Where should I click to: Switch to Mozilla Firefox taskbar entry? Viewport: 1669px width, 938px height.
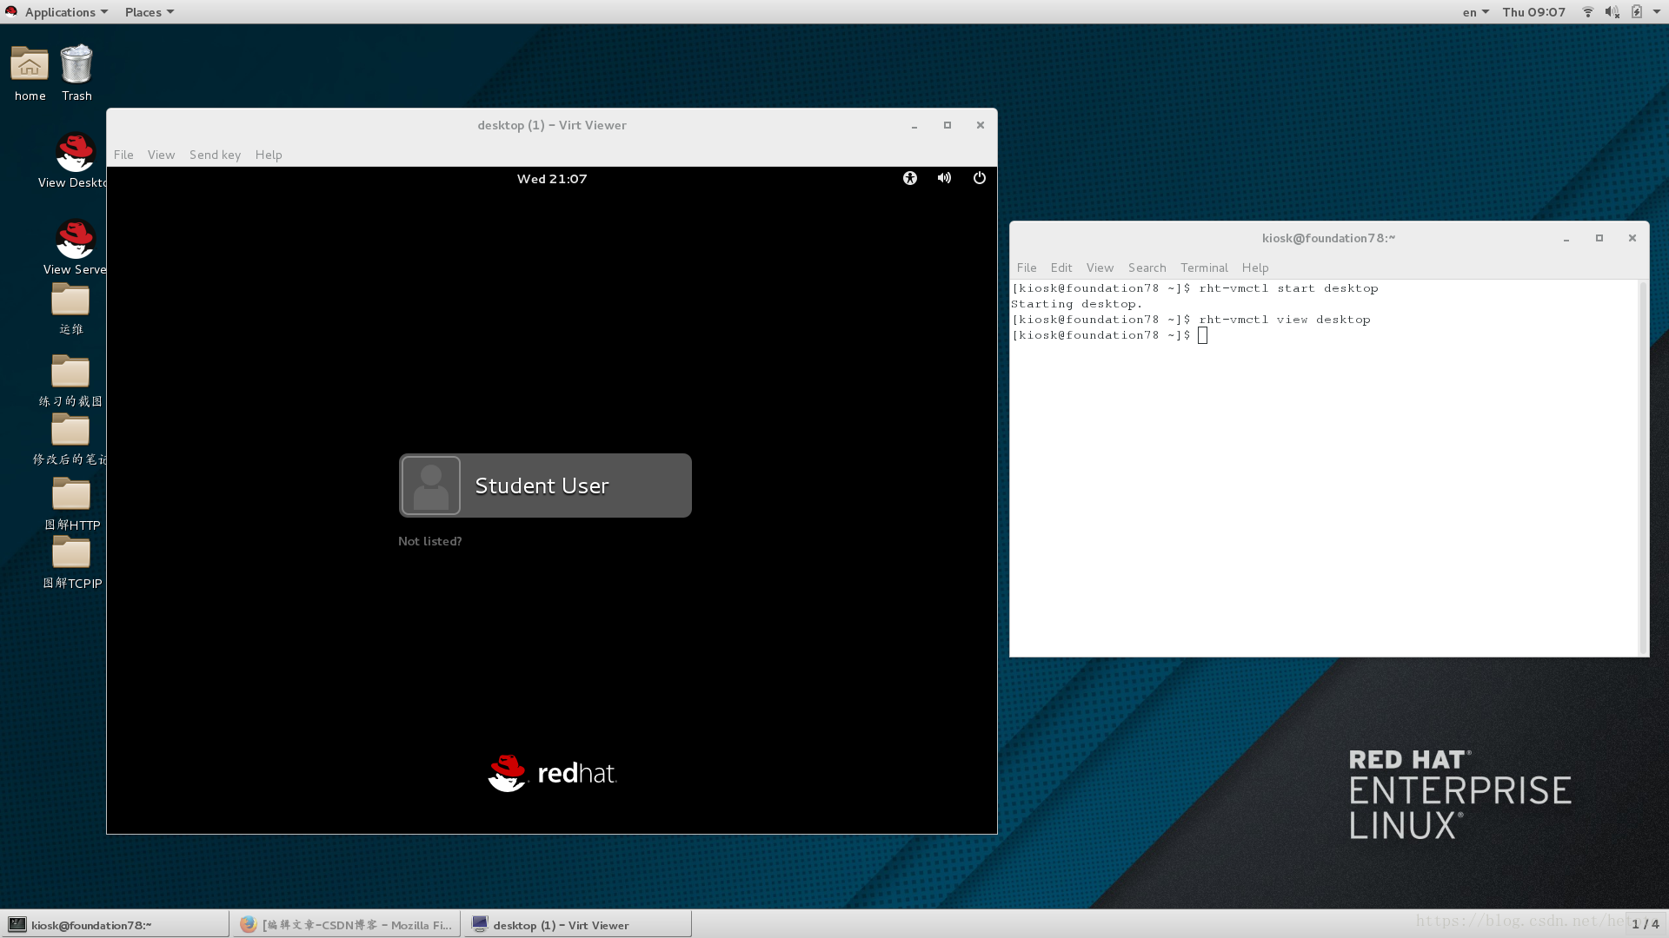pyautogui.click(x=347, y=924)
